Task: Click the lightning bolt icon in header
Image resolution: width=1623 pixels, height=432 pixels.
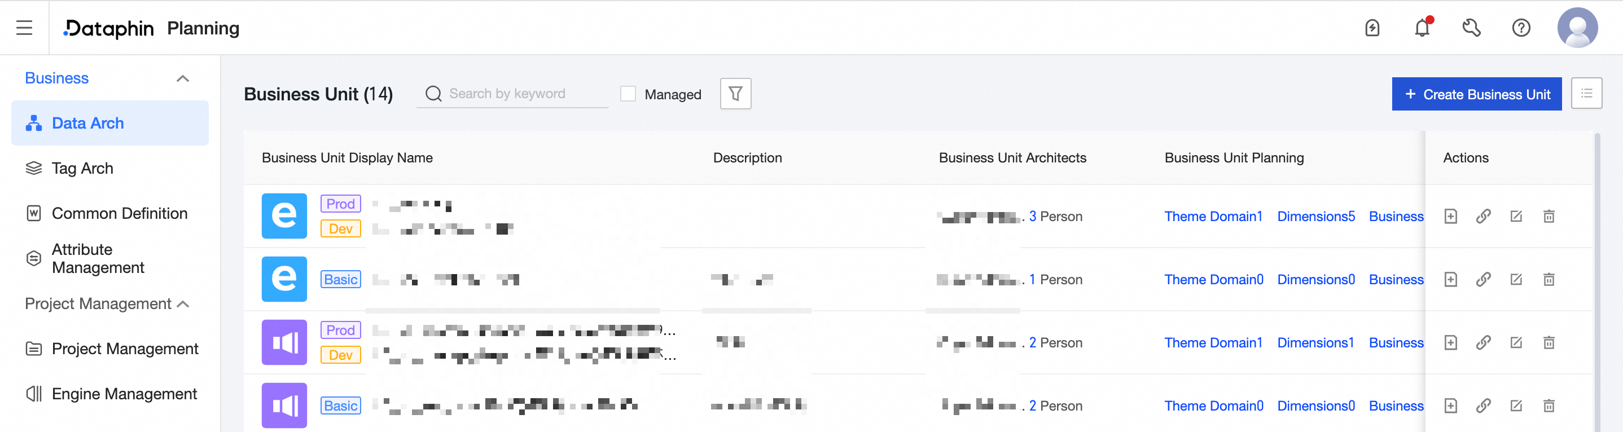Action: pos(1372,28)
